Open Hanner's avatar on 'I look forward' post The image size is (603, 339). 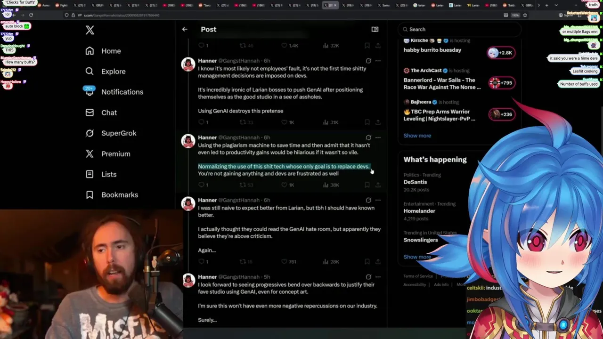(x=188, y=281)
